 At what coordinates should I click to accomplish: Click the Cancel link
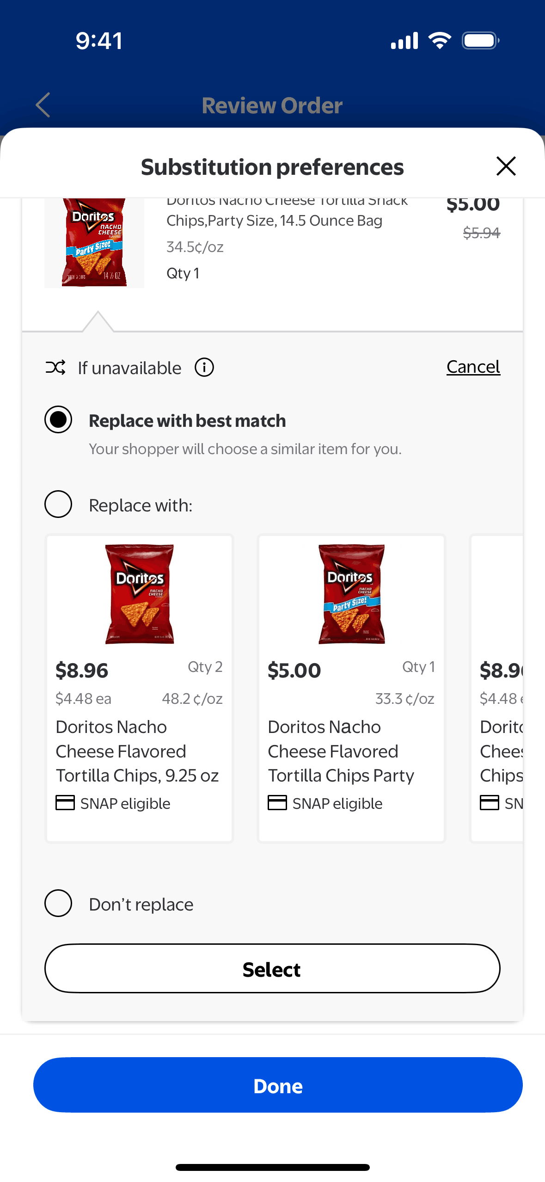pyautogui.click(x=473, y=367)
